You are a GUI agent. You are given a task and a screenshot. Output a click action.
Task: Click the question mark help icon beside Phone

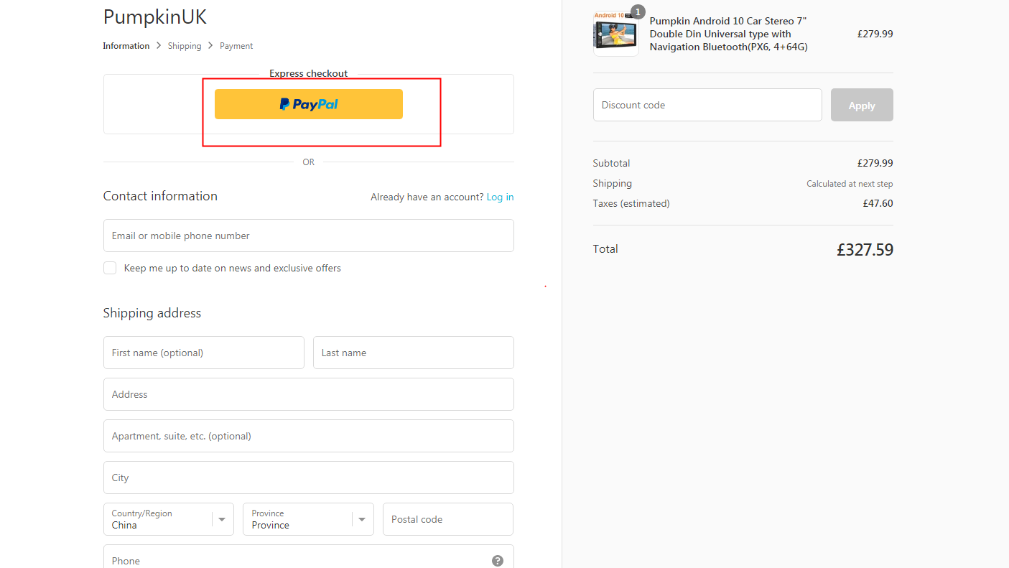pyautogui.click(x=497, y=561)
